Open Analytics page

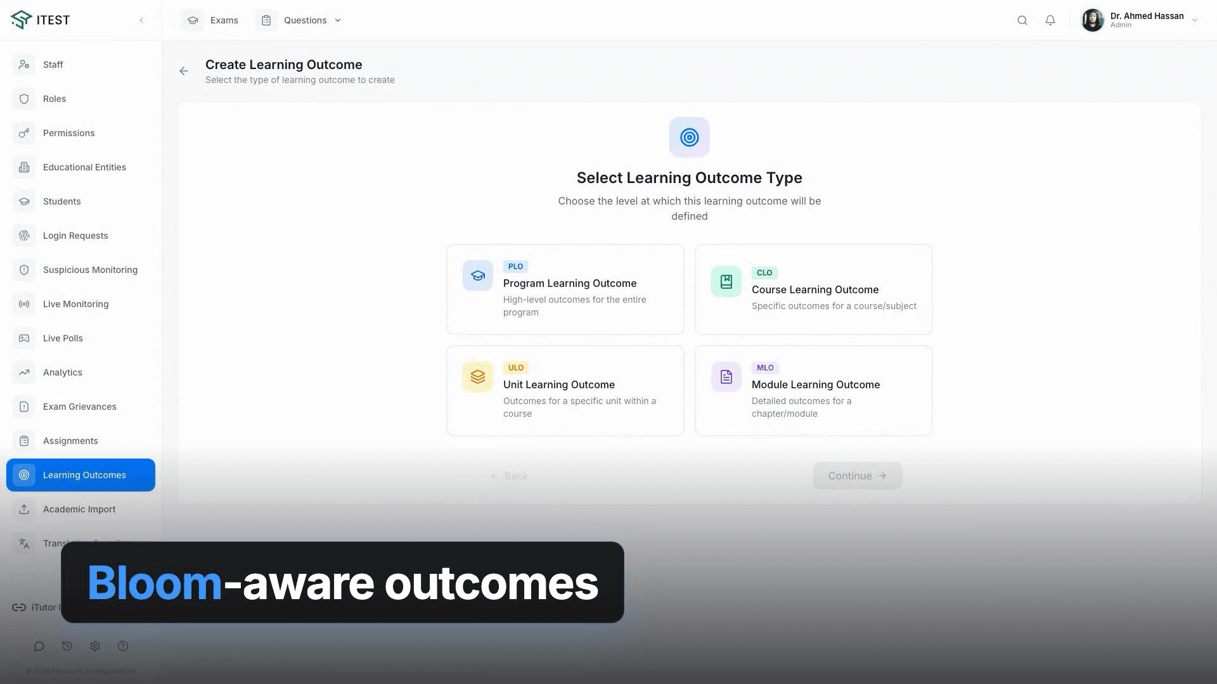80,372
